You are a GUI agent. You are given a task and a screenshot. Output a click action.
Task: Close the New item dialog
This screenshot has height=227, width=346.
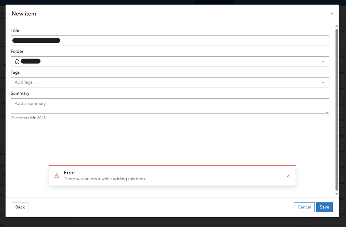(332, 14)
